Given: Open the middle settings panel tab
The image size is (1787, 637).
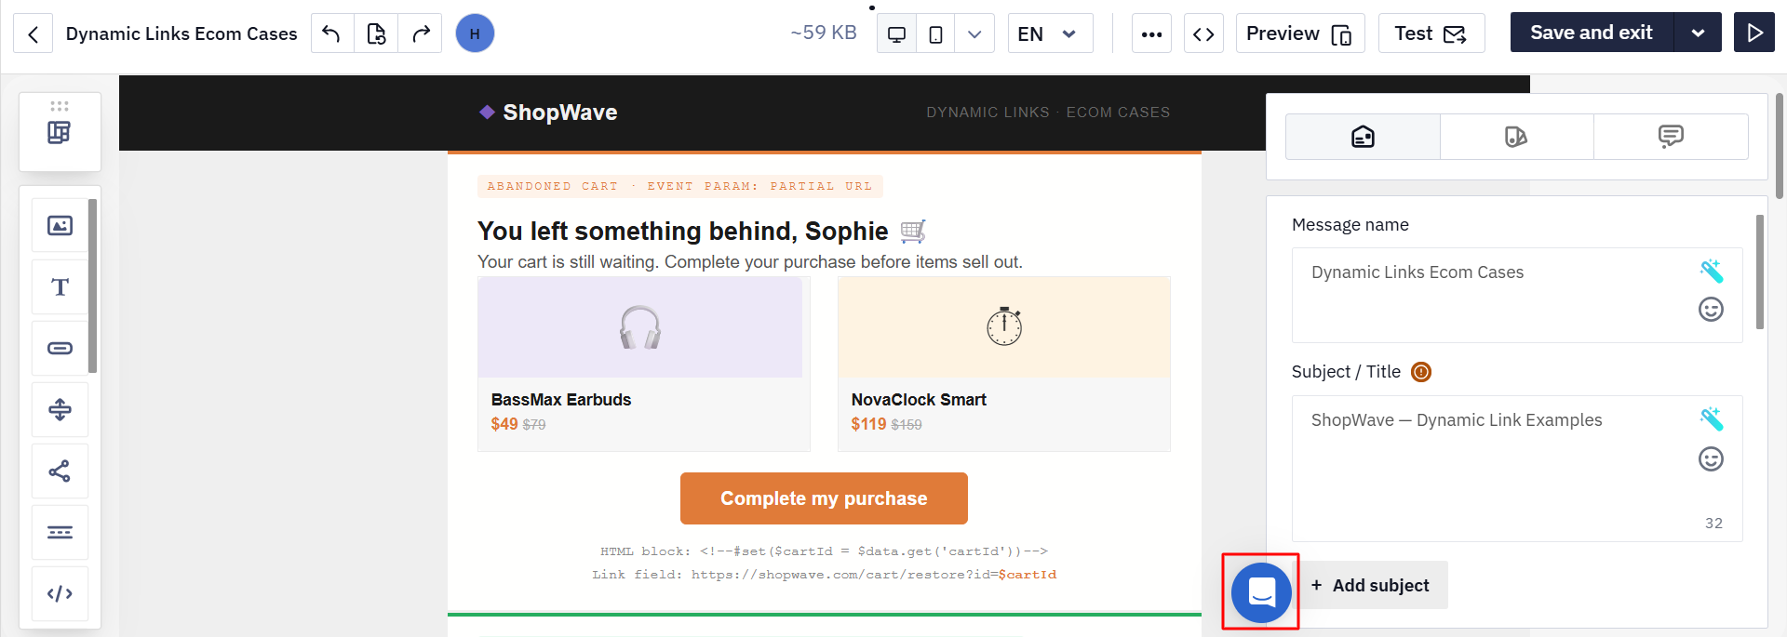Looking at the screenshot, I should [x=1516, y=137].
